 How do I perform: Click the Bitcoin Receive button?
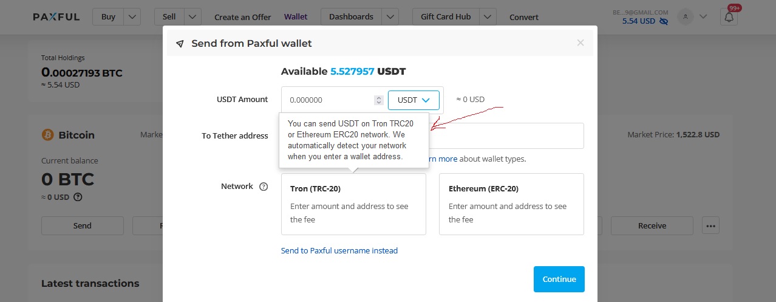[x=652, y=225]
